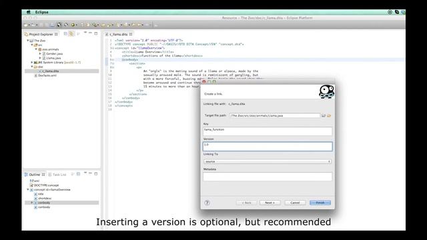Maximize the Outline panel

(x=96, y=173)
